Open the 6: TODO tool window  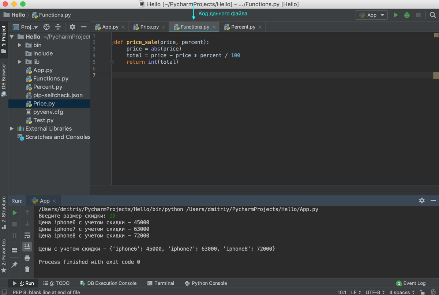pyautogui.click(x=56, y=283)
